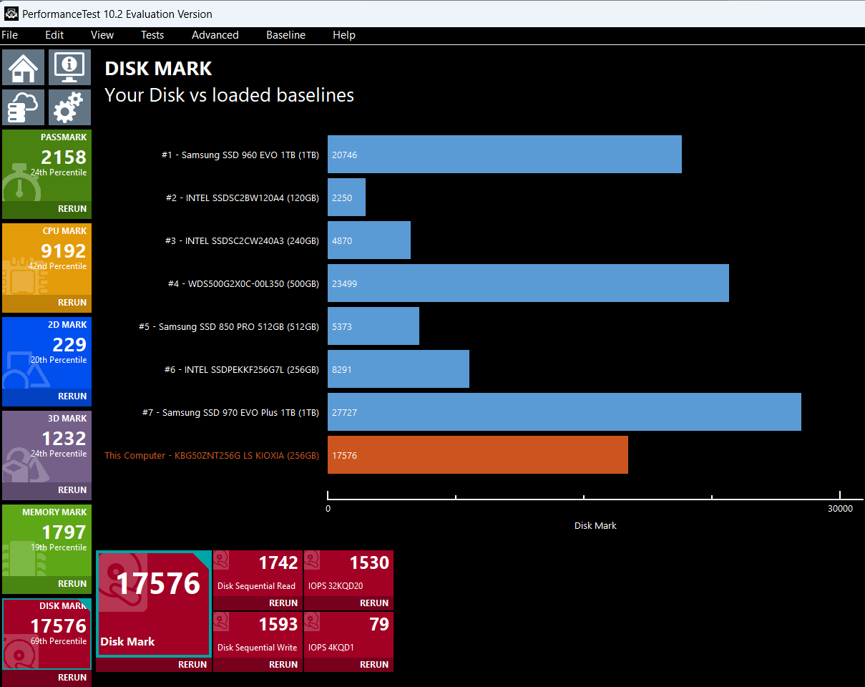The image size is (865, 687).
Task: Open the File menu
Action: [x=10, y=35]
